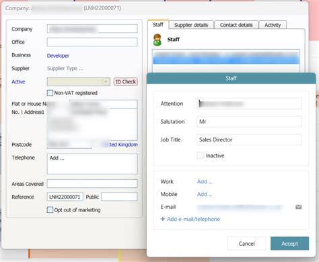Tick the Opt out of marketing checkbox
The width and height of the screenshot is (319, 262).
50,210
